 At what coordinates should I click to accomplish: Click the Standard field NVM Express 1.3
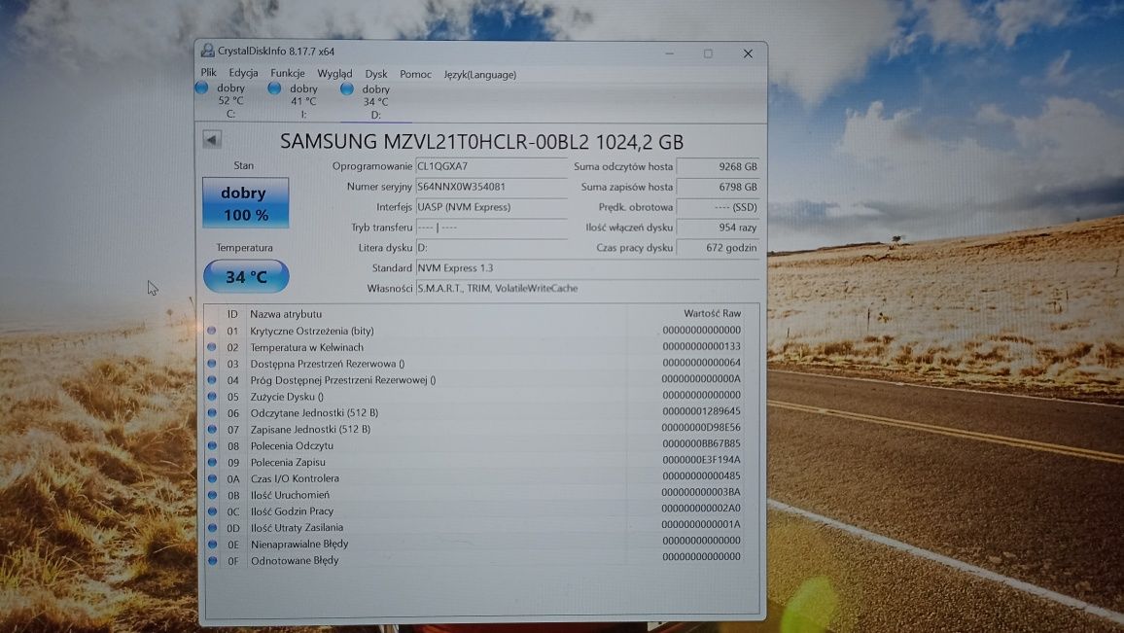(x=587, y=268)
